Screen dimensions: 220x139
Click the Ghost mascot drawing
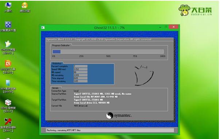[x=144, y=75]
